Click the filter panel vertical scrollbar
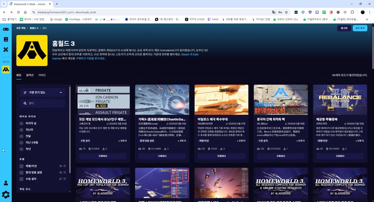This screenshot has height=202, width=374. (x=70, y=130)
